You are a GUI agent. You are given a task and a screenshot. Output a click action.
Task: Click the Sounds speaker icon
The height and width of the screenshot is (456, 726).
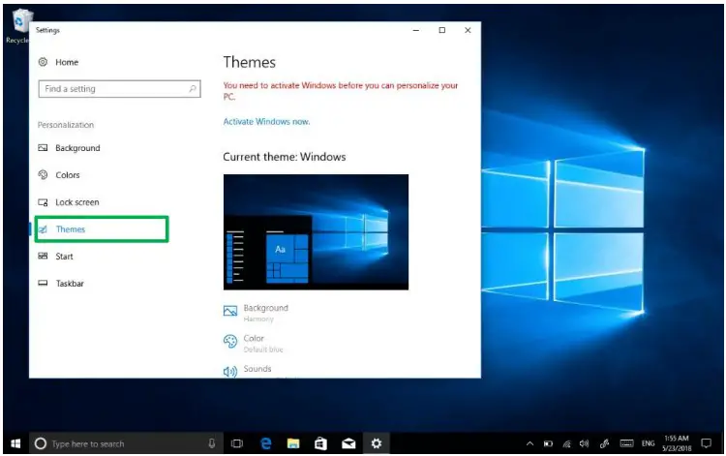pos(230,371)
